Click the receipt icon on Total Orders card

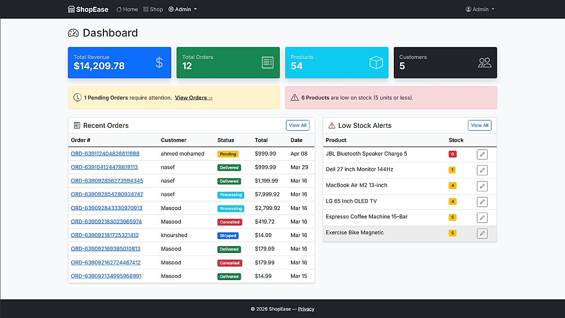(x=267, y=63)
